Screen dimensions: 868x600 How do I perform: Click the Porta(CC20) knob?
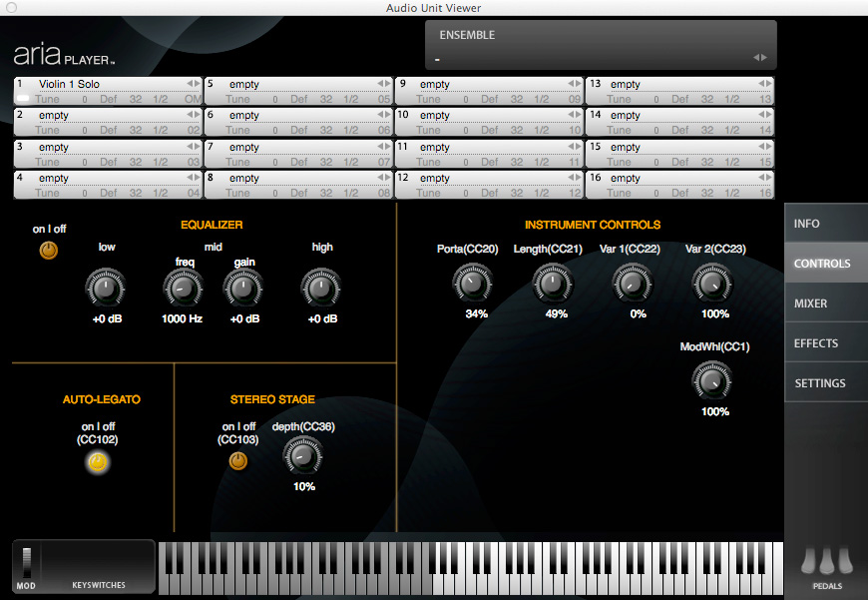(x=472, y=285)
